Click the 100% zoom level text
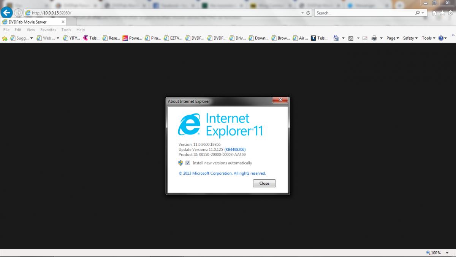This screenshot has width=456, height=257. (x=436, y=253)
